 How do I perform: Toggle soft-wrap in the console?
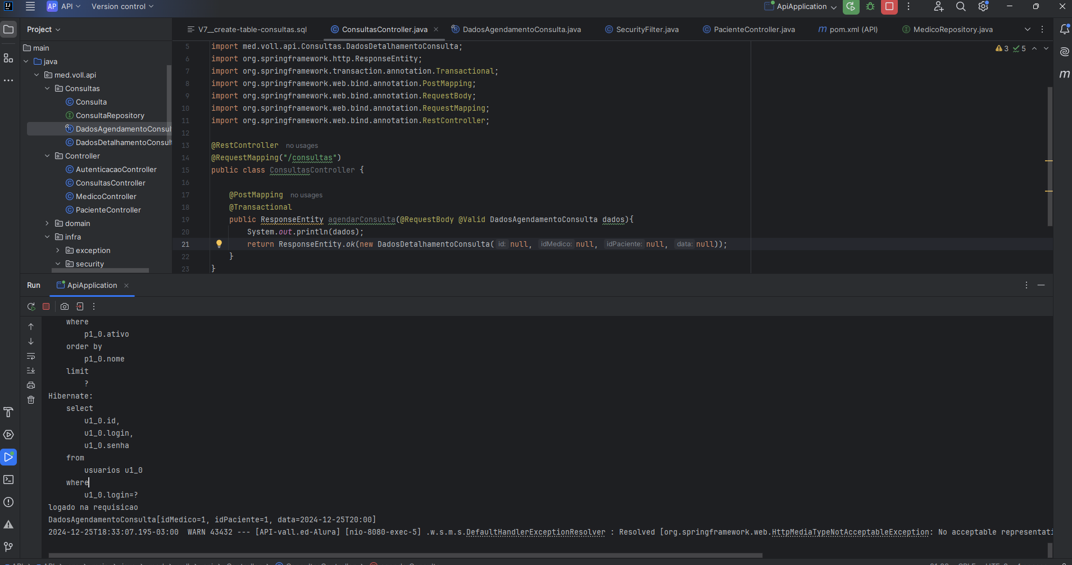tap(31, 356)
